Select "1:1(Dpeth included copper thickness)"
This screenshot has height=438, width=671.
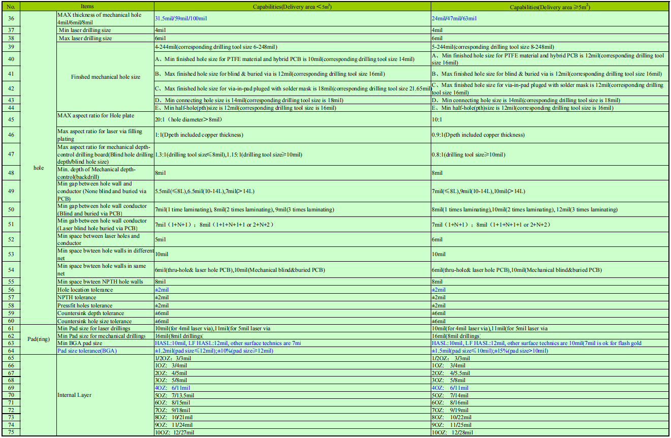coord(292,135)
